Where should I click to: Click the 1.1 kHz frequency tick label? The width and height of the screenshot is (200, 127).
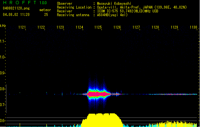tap(3, 41)
